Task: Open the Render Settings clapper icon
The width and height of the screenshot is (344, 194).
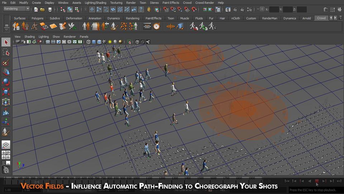Action: click(249, 9)
